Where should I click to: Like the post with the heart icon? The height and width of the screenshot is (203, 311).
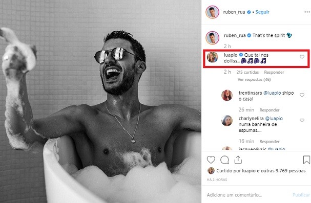211,160
